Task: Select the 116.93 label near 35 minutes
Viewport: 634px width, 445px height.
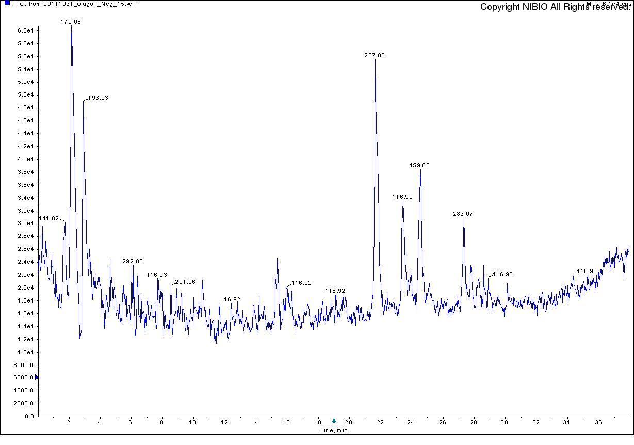Action: [587, 272]
